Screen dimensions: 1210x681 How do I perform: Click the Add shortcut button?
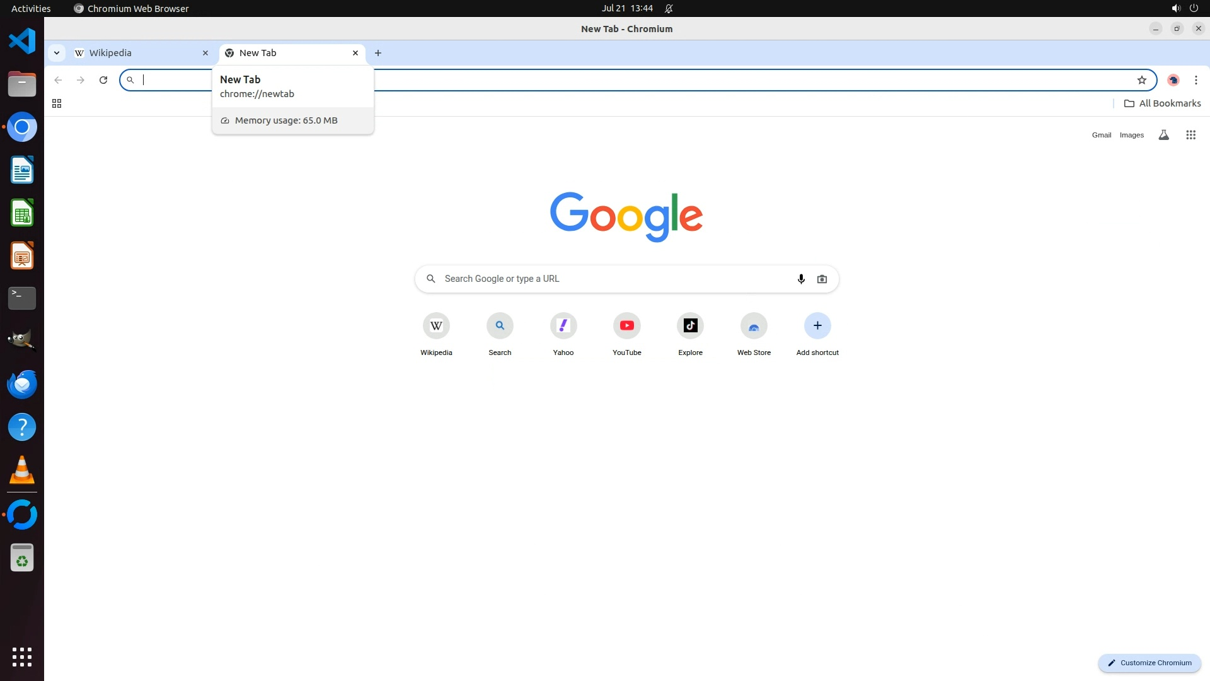pyautogui.click(x=817, y=326)
